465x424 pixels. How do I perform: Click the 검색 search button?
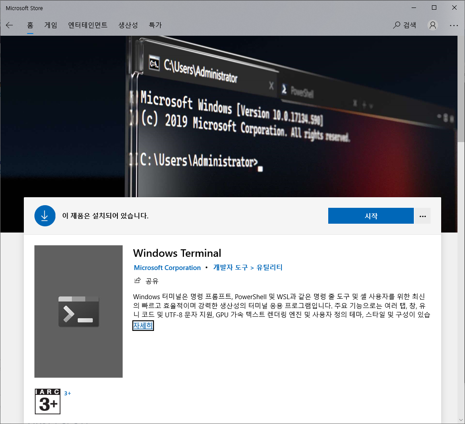pyautogui.click(x=405, y=25)
